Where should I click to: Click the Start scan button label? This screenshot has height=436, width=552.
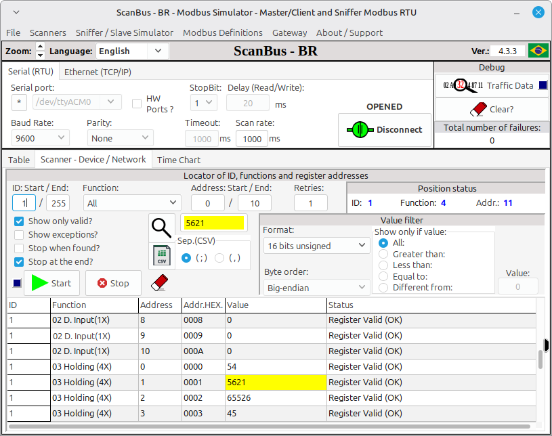click(x=61, y=283)
